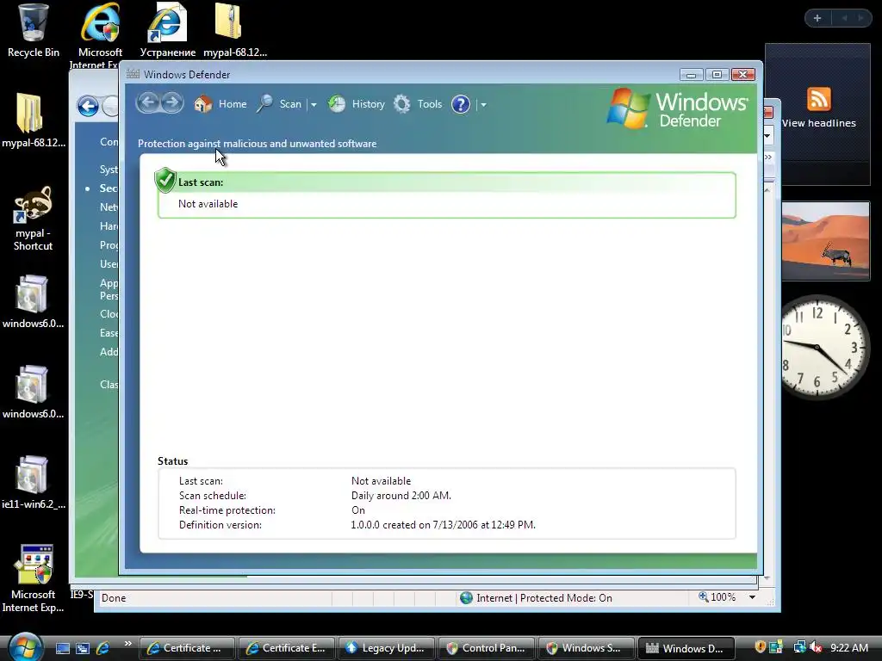Switch to Control Pan... taskbar window

click(487, 648)
